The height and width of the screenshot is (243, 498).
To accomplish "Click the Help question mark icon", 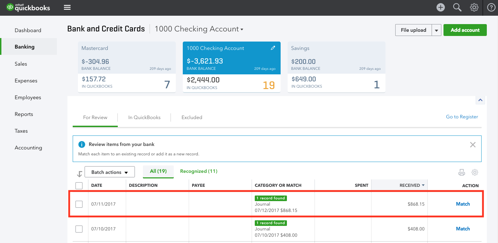I will point(491,8).
